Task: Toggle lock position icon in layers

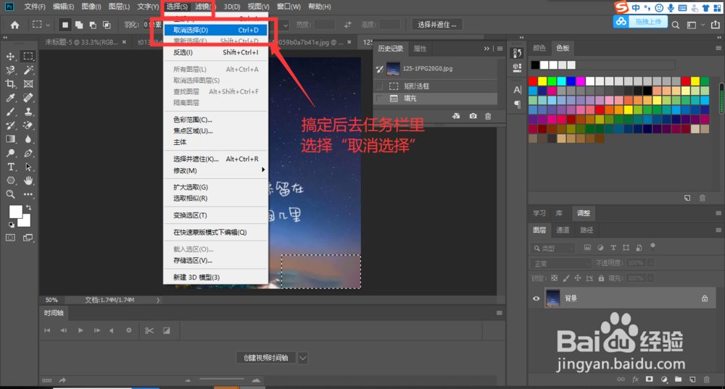Action: pos(578,278)
